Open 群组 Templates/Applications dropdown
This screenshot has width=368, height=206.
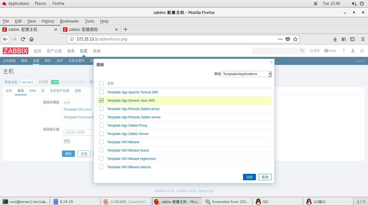coord(247,74)
